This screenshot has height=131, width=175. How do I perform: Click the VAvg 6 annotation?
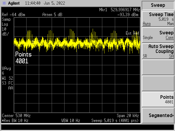pyautogui.click(x=6, y=71)
